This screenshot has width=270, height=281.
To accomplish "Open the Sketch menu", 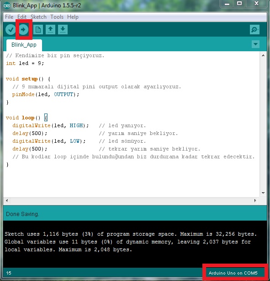I will (x=38, y=17).
